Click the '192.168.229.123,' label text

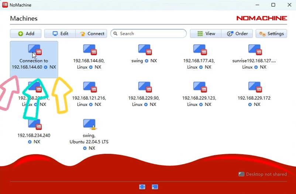pos(199,98)
